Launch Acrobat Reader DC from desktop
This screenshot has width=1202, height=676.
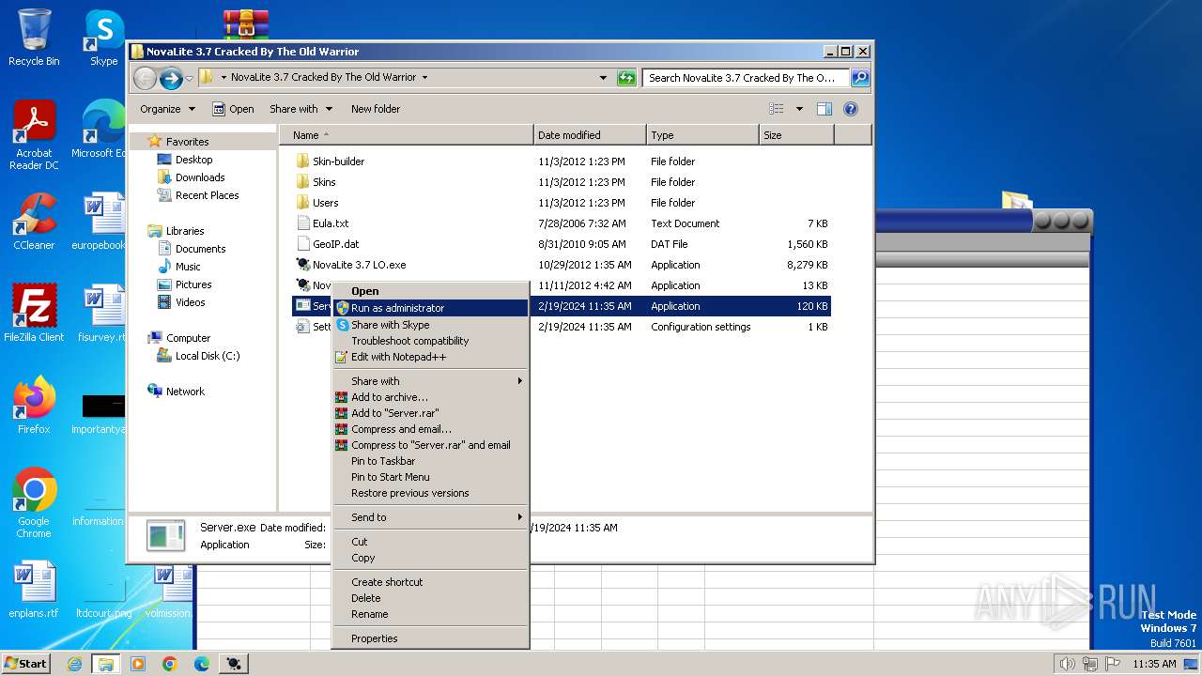point(34,135)
